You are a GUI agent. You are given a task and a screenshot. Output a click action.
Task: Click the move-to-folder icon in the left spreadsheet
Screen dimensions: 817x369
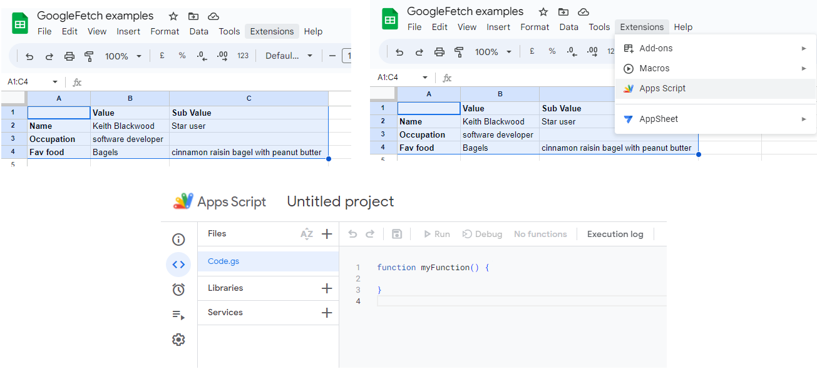(x=193, y=16)
